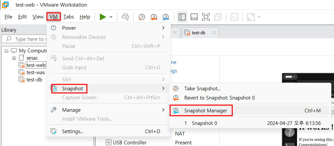This screenshot has height=146, width=334.
Task: Click the test-db tab VM icon
Action: [187, 33]
